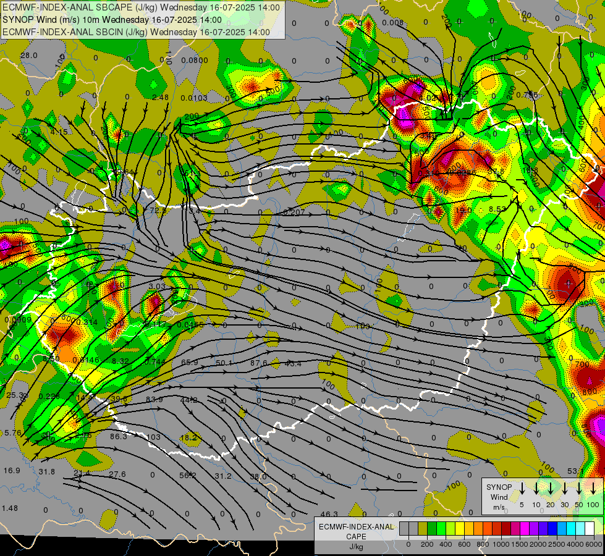The image size is (605, 556).
Task: Click the 1000 tick label on CAPE scale
Action: click(501, 544)
